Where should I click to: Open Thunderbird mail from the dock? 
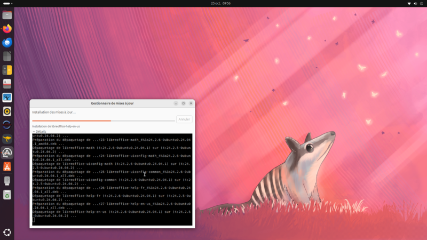tap(7, 43)
